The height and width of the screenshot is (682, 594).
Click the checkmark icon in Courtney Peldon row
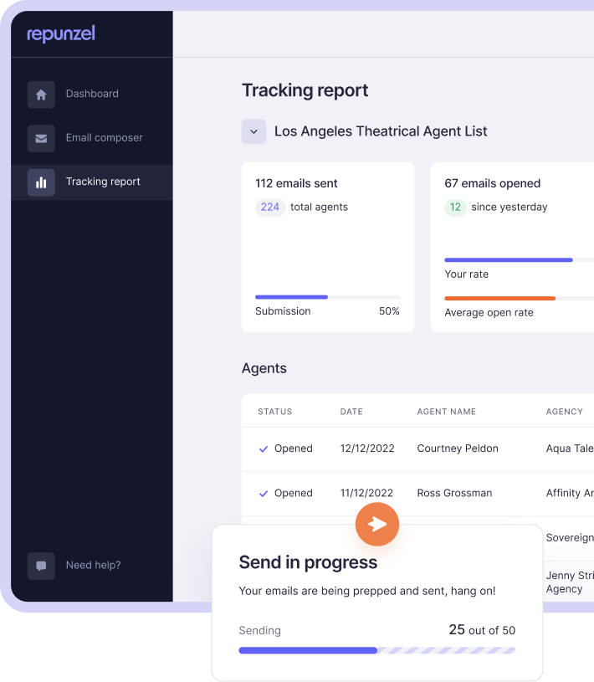click(264, 449)
